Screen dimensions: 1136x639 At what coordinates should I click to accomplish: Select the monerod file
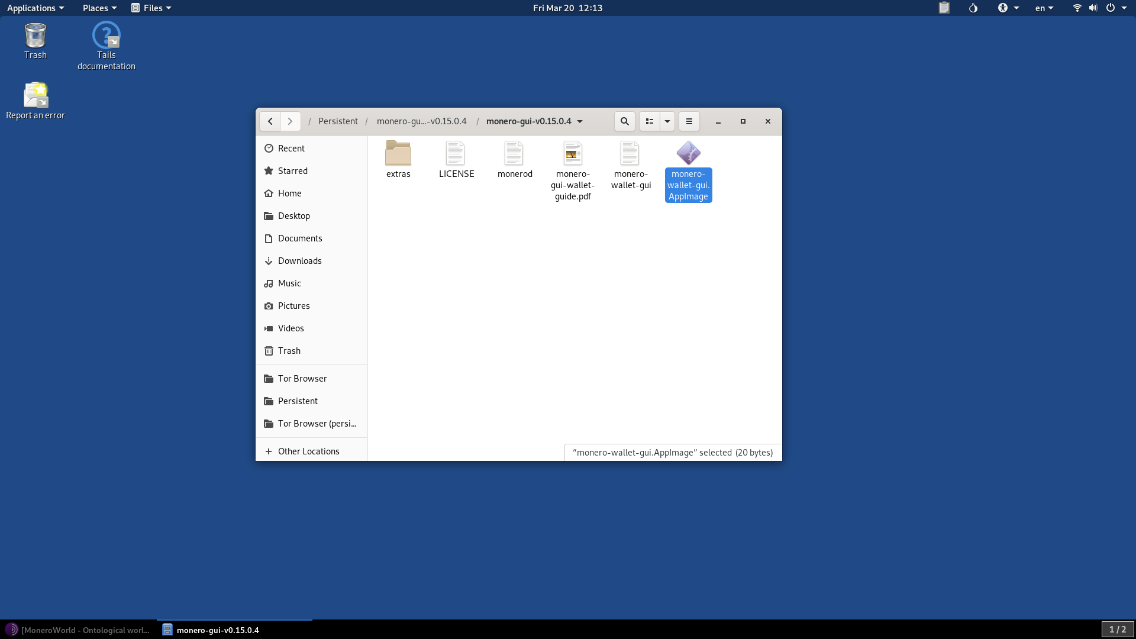pyautogui.click(x=514, y=154)
